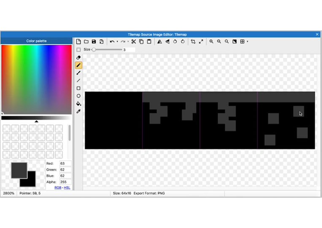Cut the selection with scissors icon

click(x=134, y=42)
